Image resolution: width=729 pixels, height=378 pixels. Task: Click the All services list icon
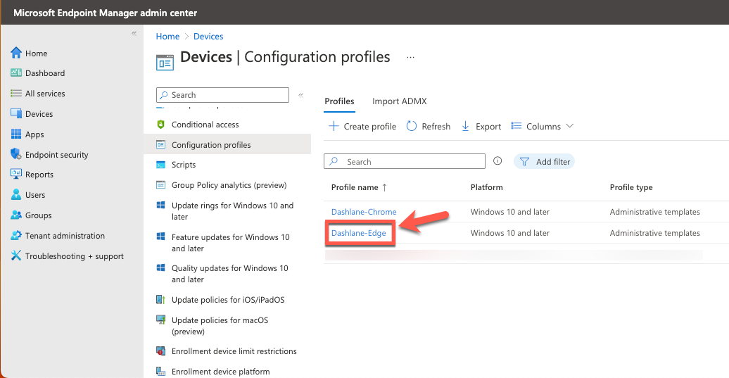[x=16, y=93]
